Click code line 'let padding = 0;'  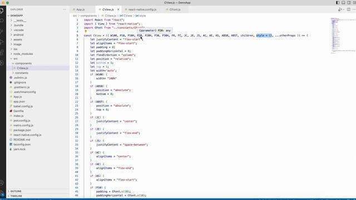[x=102, y=47]
